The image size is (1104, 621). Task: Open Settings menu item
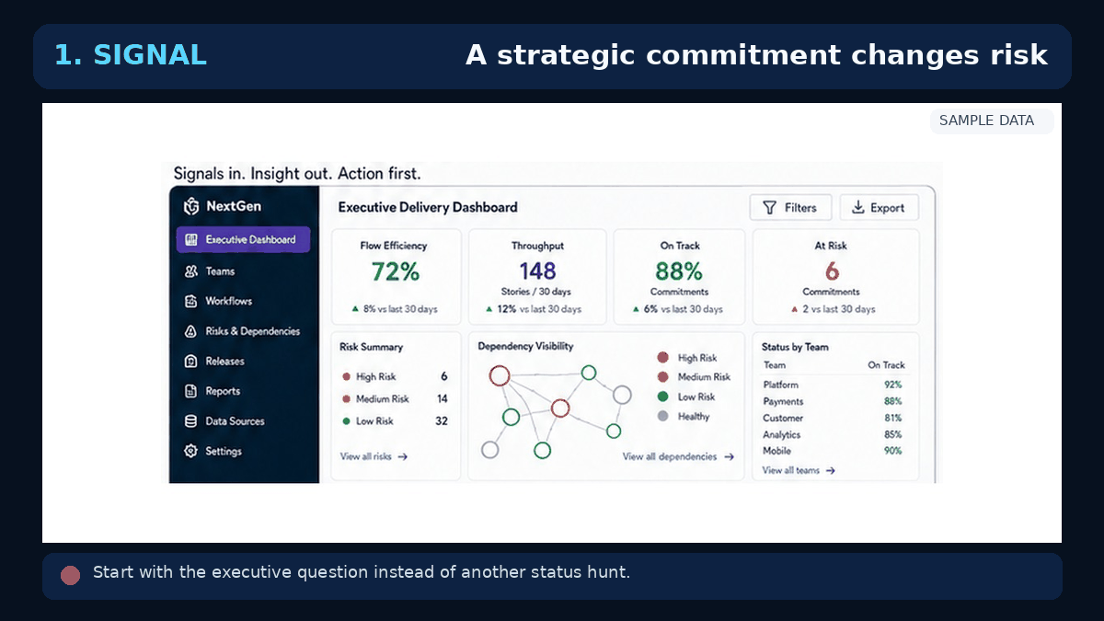(x=213, y=452)
